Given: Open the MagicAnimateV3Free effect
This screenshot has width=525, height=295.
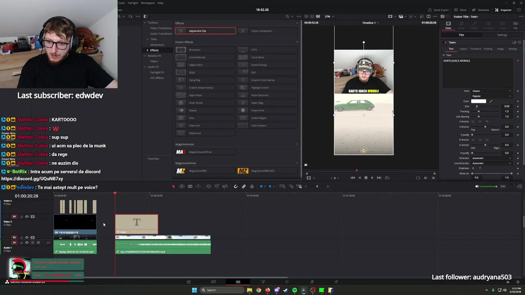Looking at the screenshot, I should [x=205, y=152].
